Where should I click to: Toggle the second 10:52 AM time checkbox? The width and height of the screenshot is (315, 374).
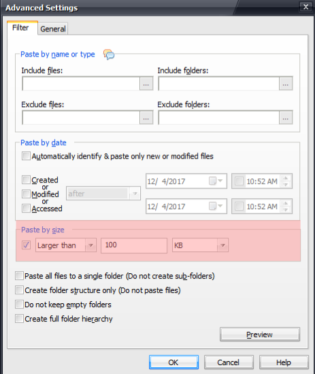(x=239, y=206)
